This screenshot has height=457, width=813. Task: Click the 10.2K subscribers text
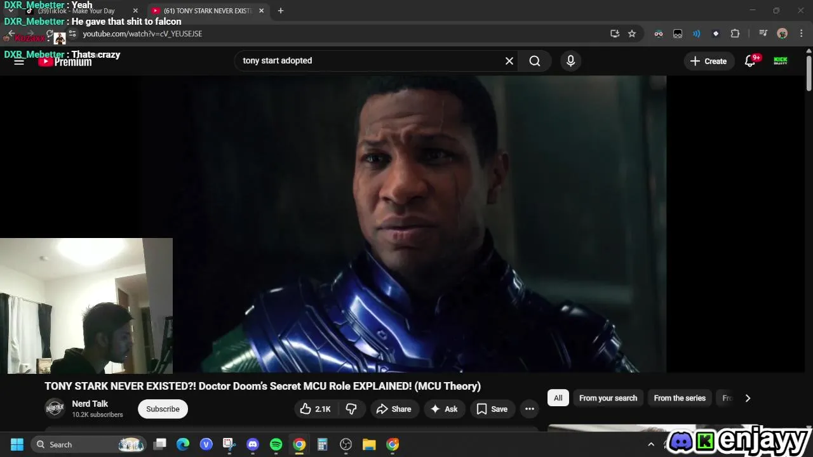pyautogui.click(x=97, y=415)
